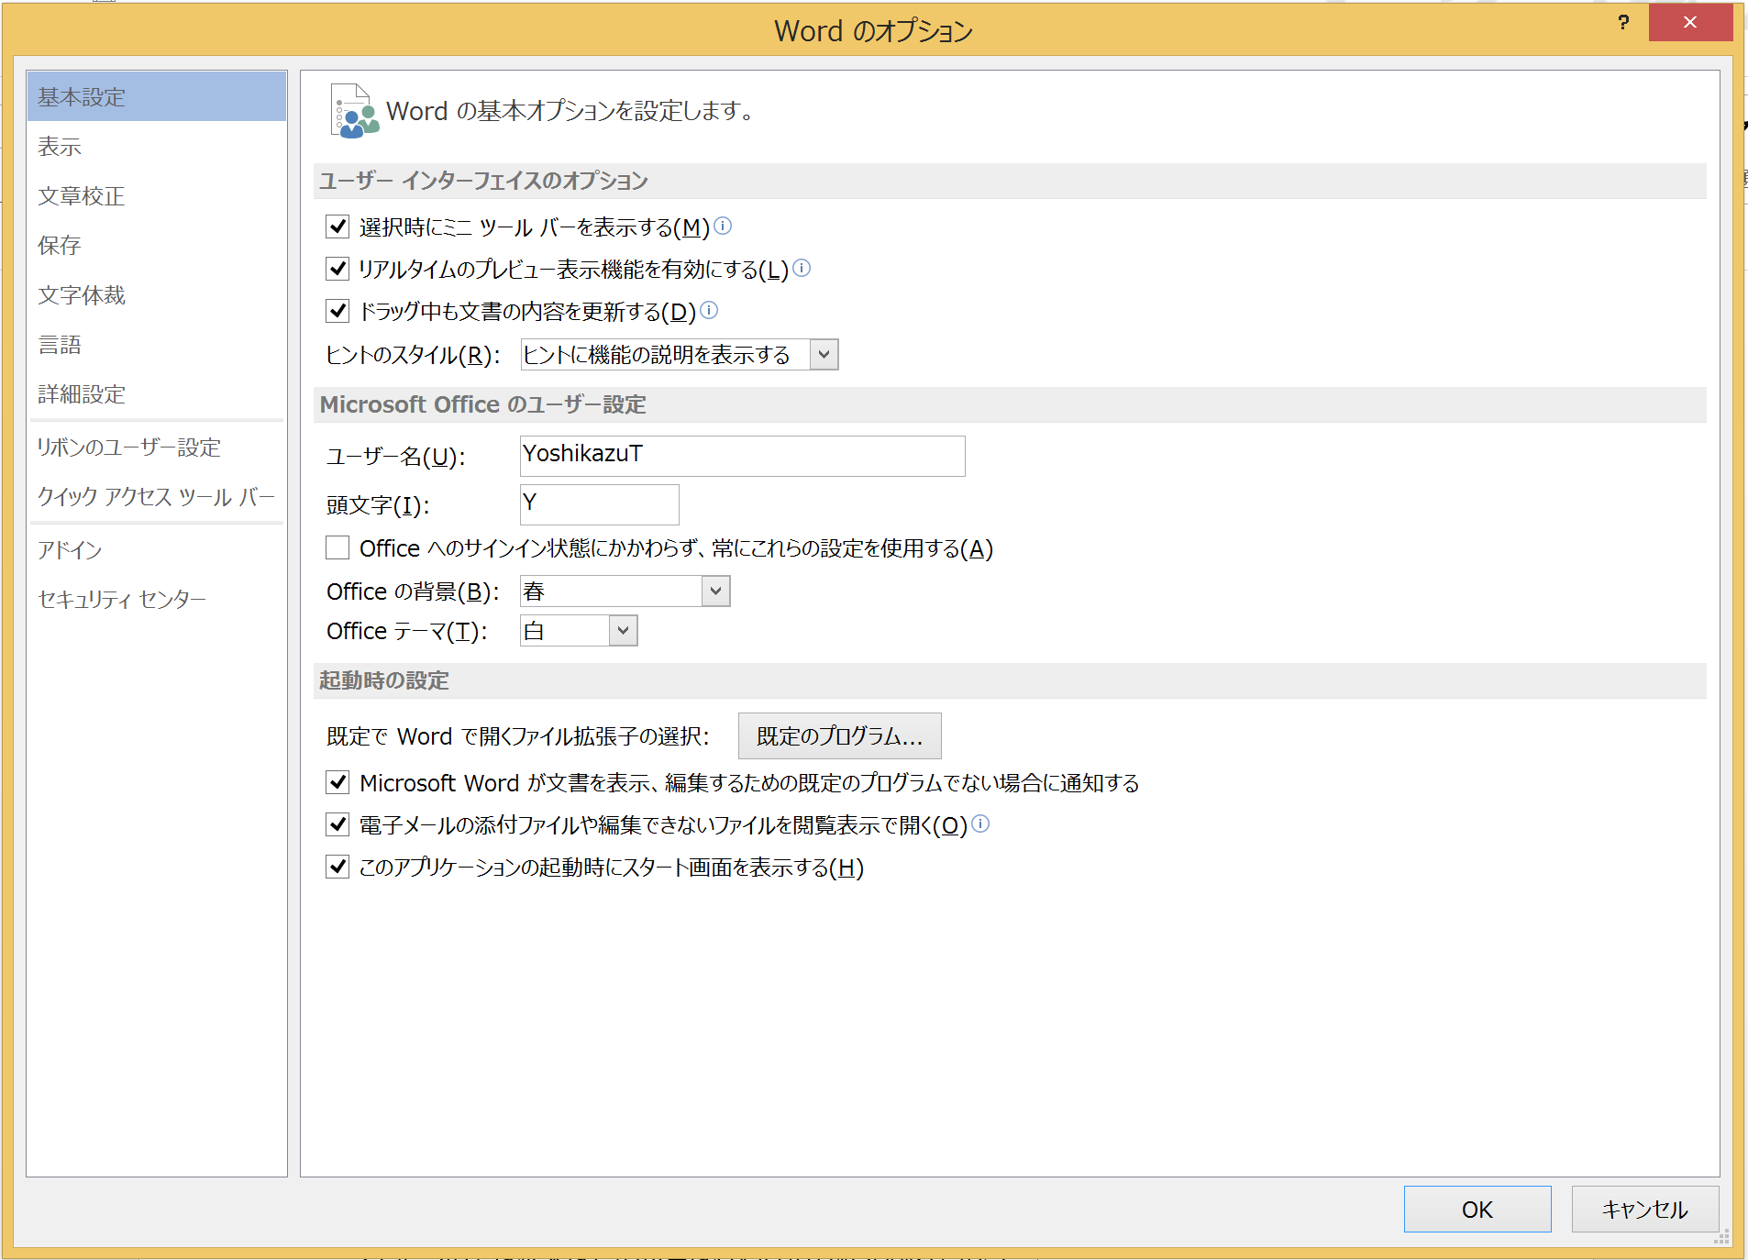Close the Word options dialog
The width and height of the screenshot is (1748, 1260).
tap(1690, 22)
